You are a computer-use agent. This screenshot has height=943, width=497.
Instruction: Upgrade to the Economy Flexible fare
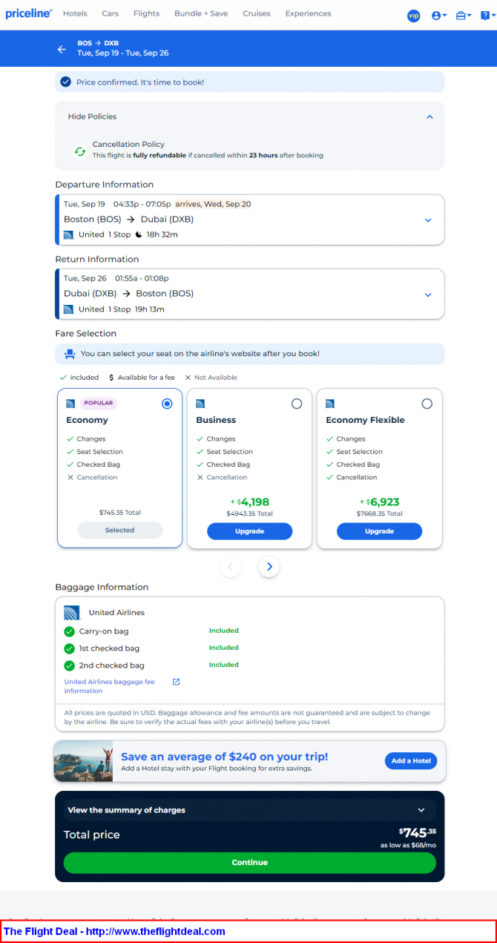click(379, 531)
